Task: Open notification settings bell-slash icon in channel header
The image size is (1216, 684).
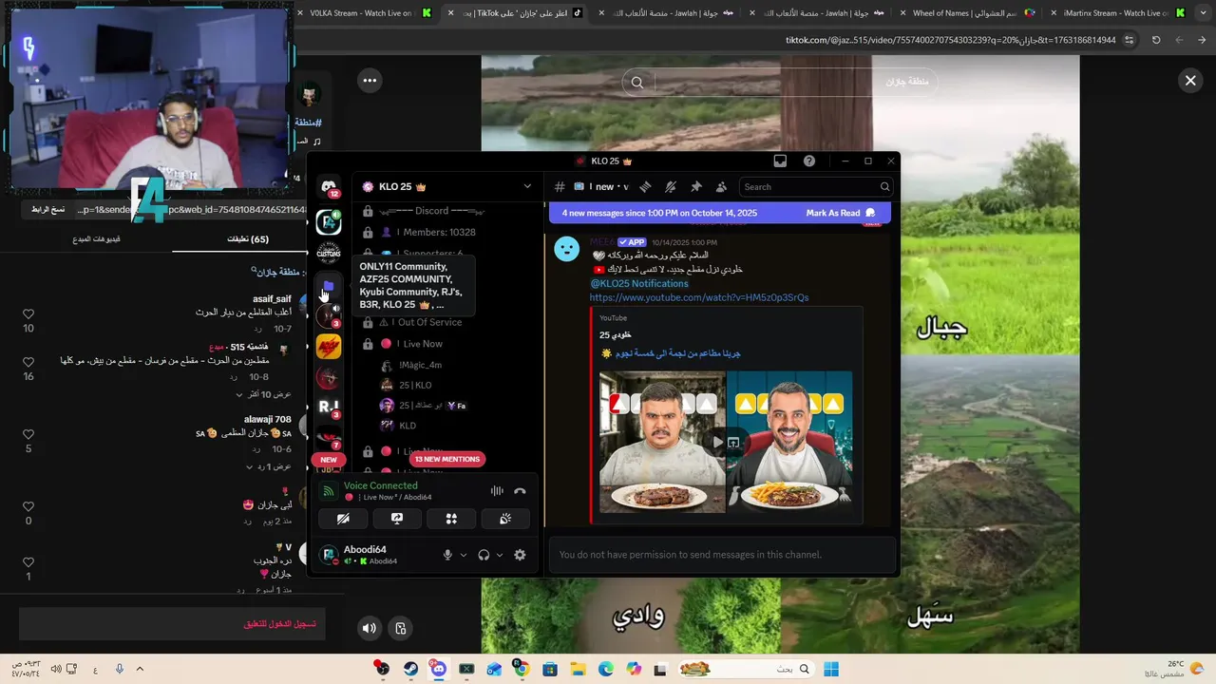Action: 671,187
